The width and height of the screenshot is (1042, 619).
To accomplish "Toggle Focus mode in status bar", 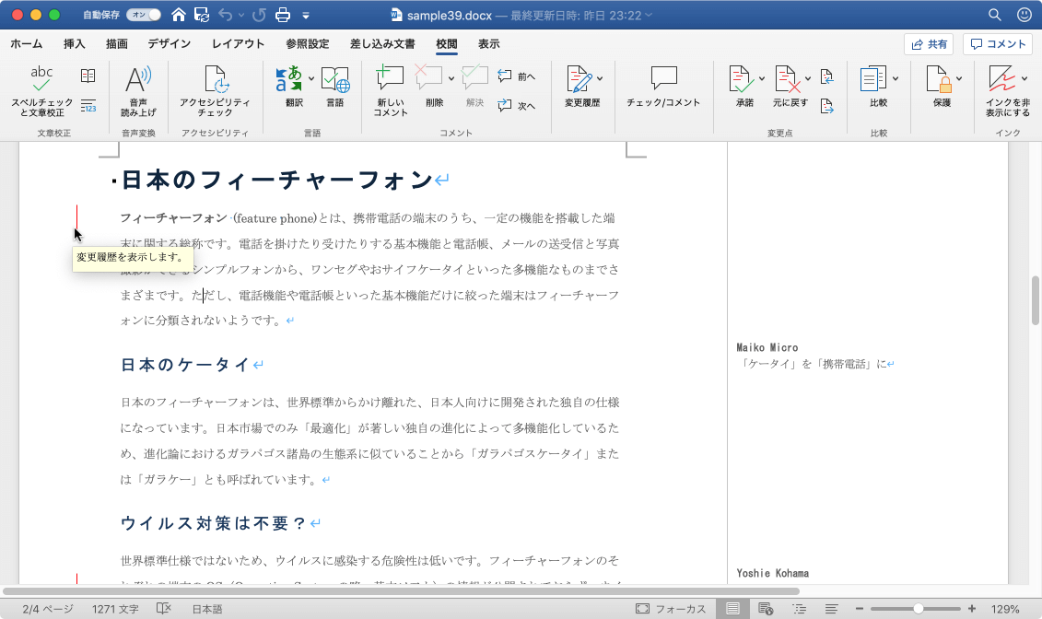I will pos(671,609).
